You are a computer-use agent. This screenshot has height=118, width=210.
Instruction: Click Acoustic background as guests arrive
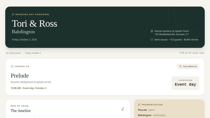31,82
